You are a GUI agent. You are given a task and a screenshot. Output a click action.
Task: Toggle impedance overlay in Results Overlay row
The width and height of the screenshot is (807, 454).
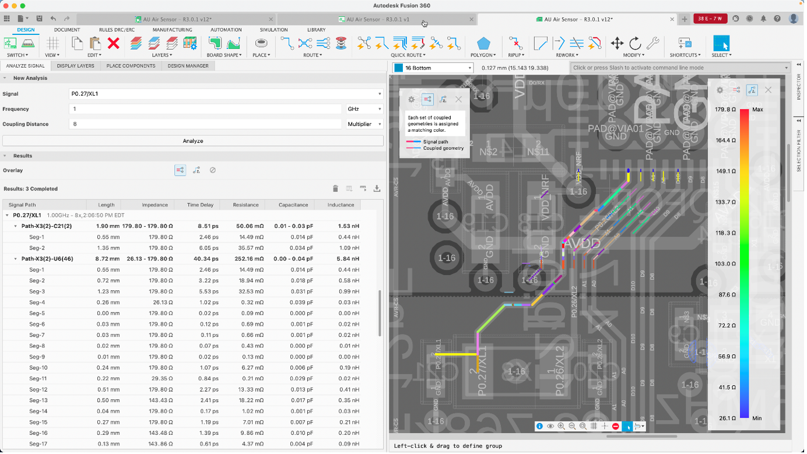click(x=197, y=170)
